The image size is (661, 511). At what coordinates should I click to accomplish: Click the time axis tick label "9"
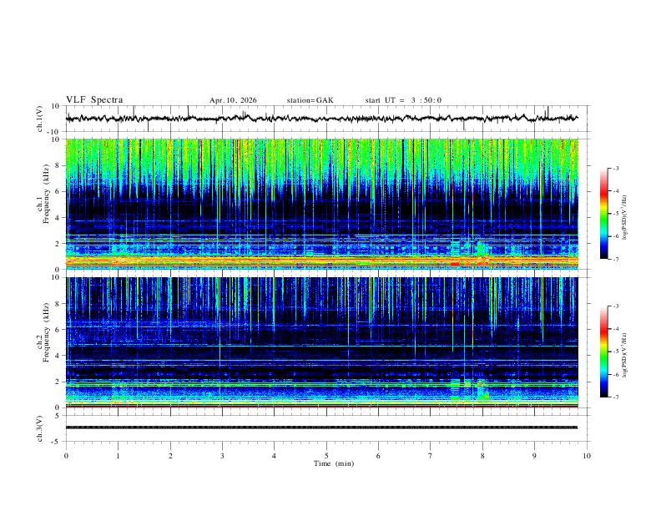tap(534, 456)
